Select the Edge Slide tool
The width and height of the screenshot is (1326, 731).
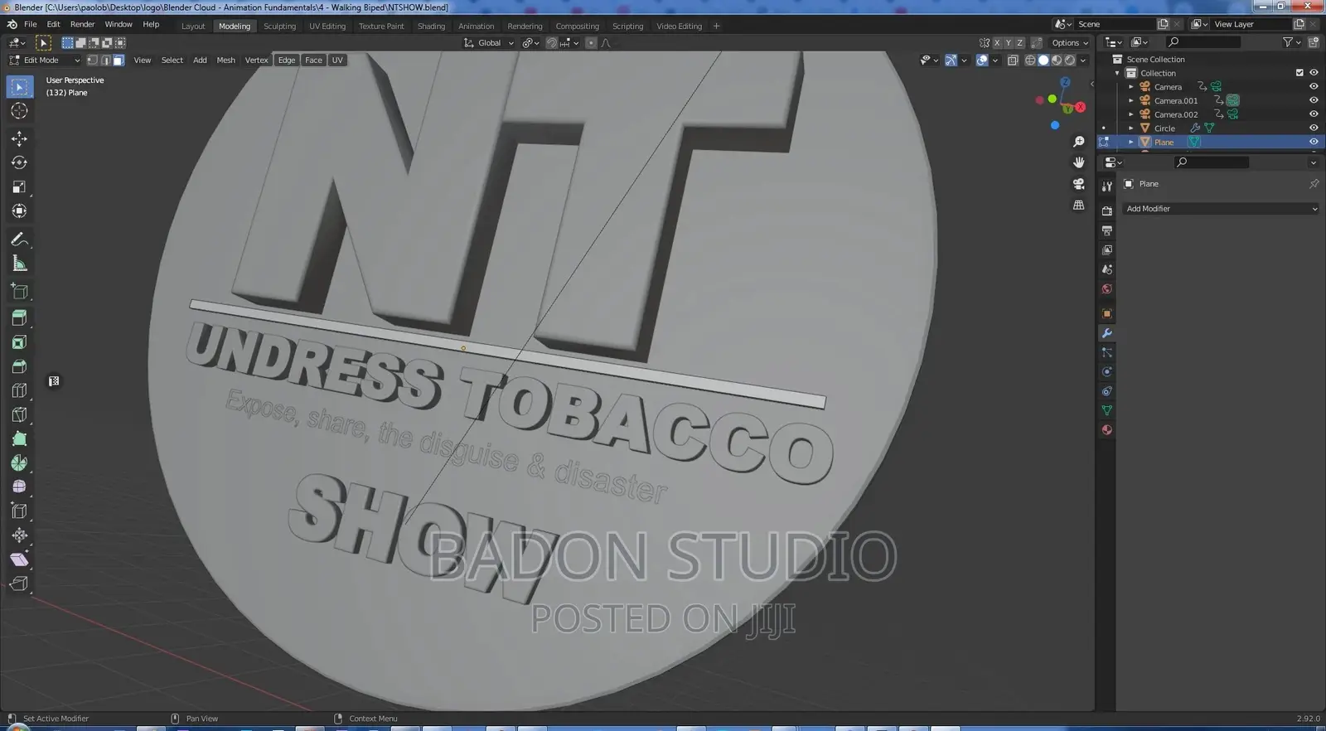pyautogui.click(x=19, y=511)
